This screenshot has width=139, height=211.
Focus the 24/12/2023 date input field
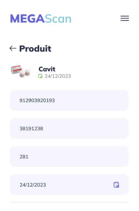[x=69, y=185]
